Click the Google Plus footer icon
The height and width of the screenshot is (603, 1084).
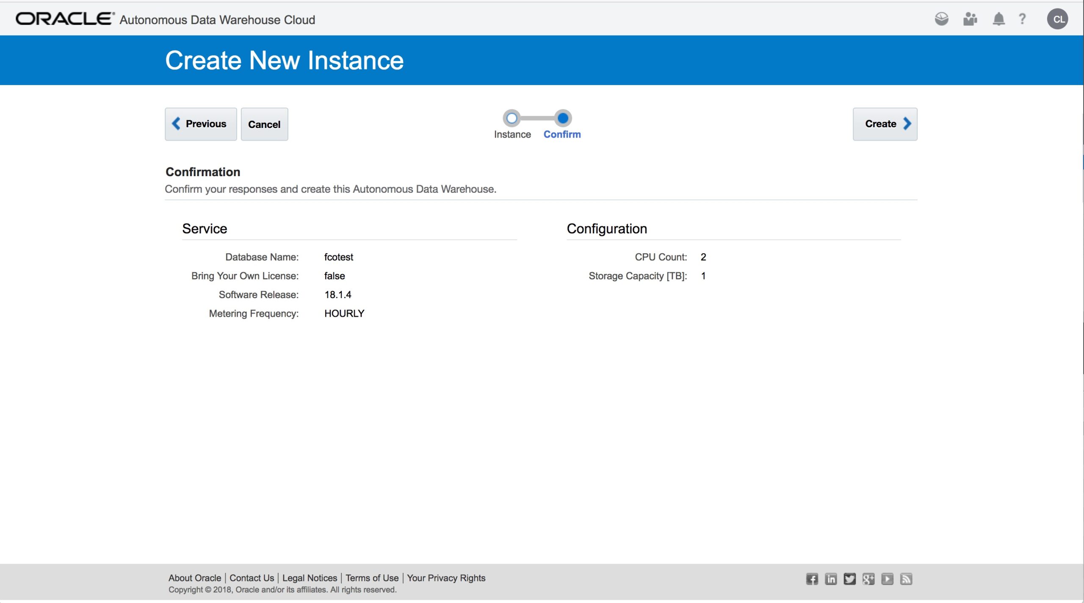pos(868,579)
